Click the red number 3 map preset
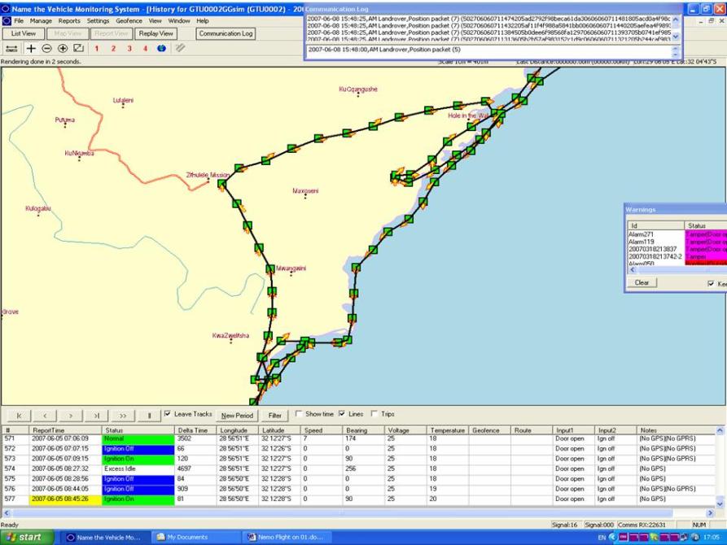This screenshot has height=545, width=727. tap(129, 49)
